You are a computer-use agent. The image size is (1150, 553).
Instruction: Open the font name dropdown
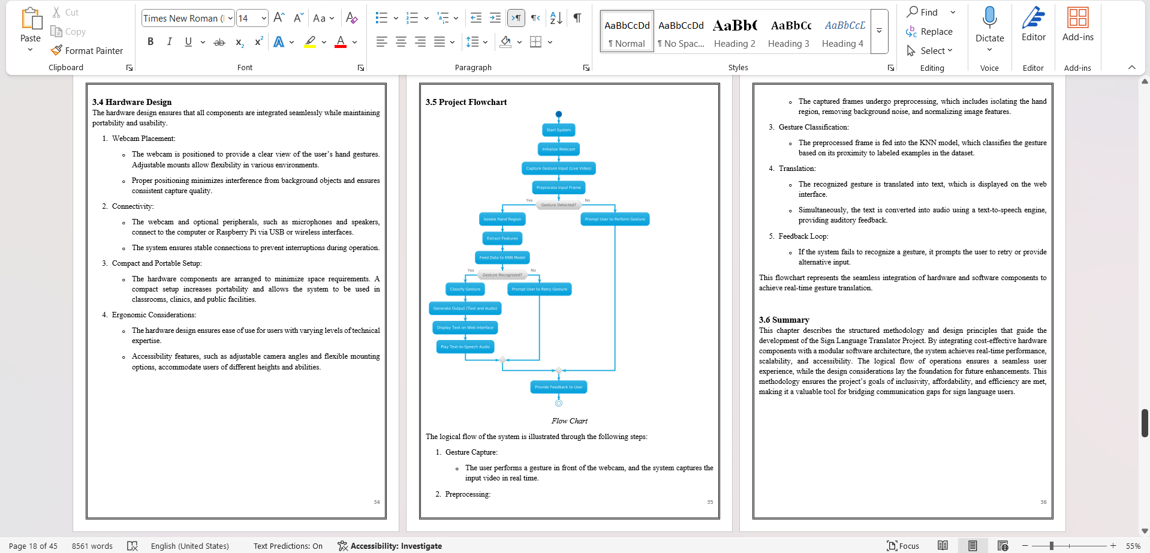coord(230,18)
